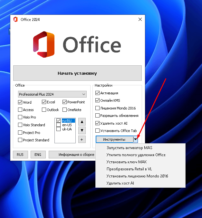Viewport: 202px width, 218px height.
Task: Check the en-US language checkbox
Action: [x=58, y=125]
